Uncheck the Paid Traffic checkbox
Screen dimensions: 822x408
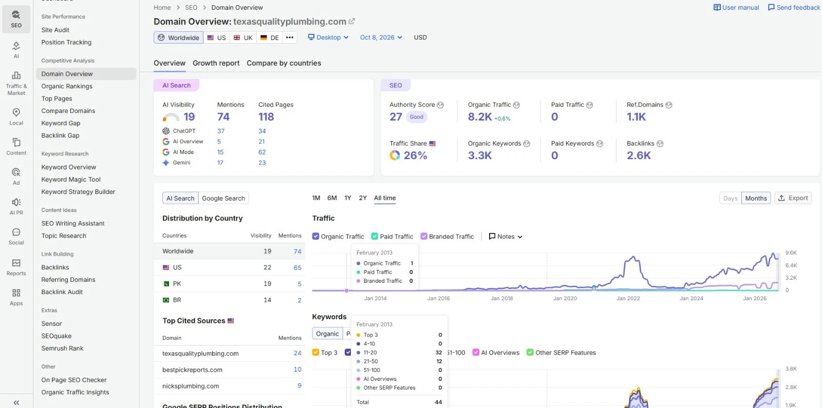[x=375, y=236]
